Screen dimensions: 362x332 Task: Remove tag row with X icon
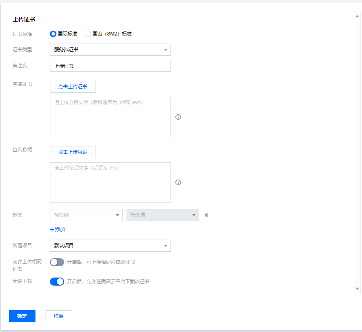(206, 215)
